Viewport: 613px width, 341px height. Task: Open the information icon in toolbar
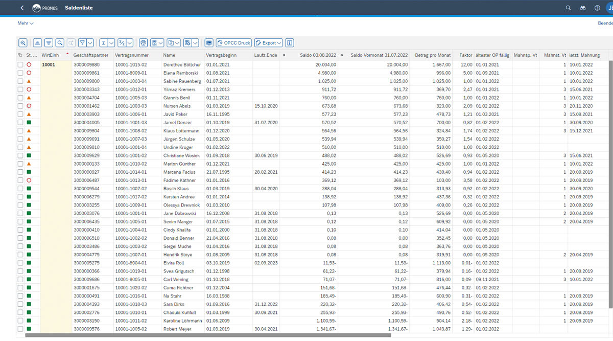coord(290,43)
